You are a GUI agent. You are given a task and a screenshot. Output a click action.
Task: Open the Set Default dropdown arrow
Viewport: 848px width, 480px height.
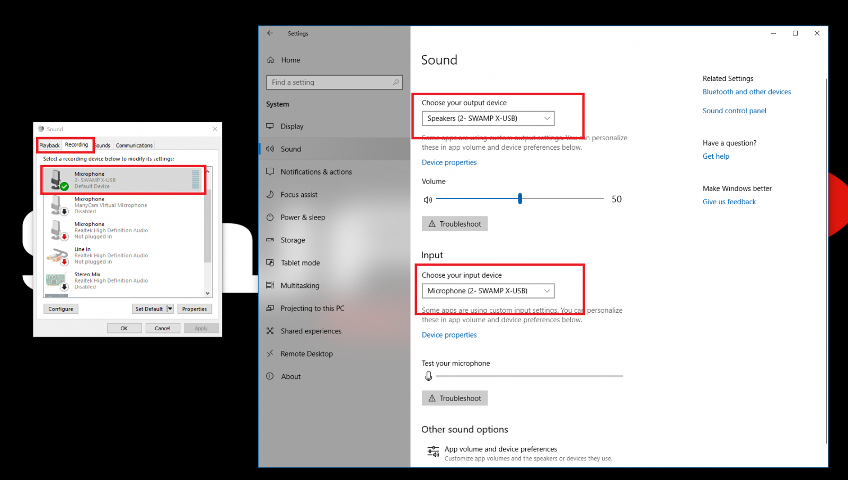(x=170, y=309)
